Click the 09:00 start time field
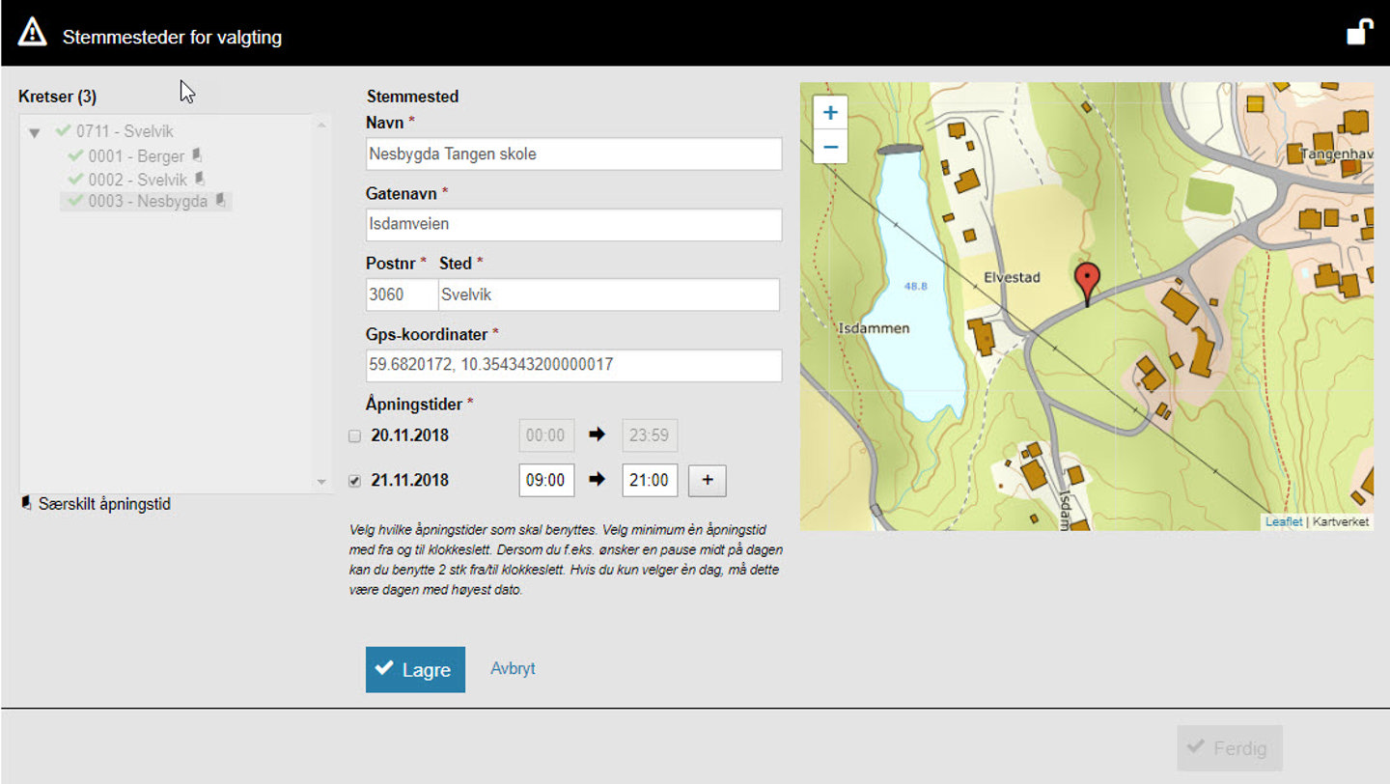 [x=546, y=481]
